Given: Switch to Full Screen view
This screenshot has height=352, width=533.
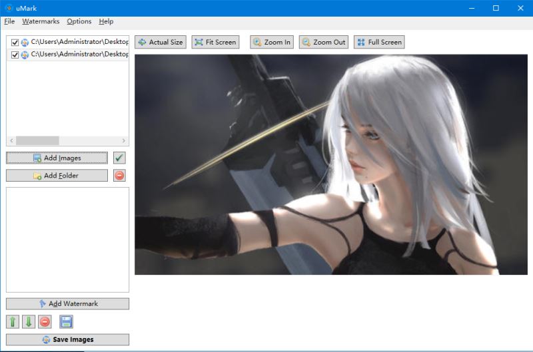Looking at the screenshot, I should [379, 42].
